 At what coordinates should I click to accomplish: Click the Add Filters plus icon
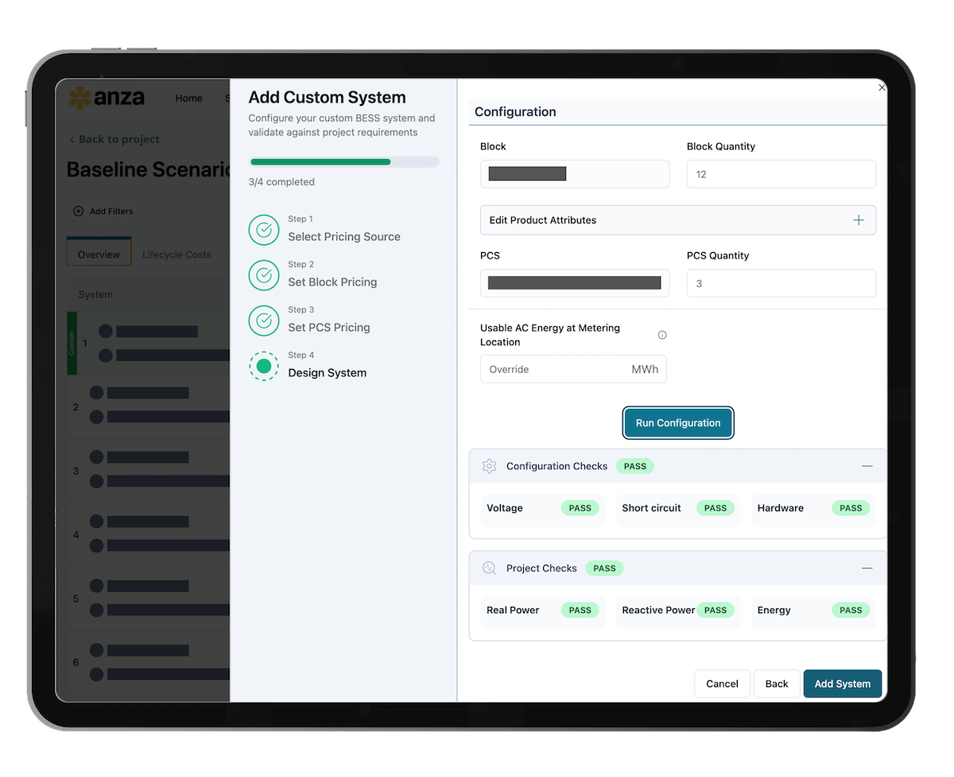coord(78,212)
